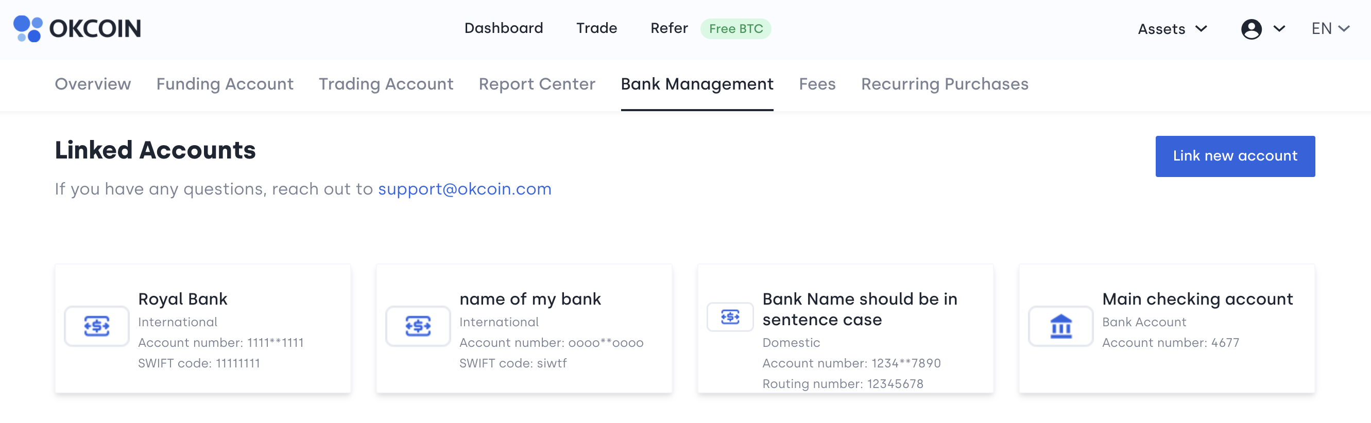Screen dimensions: 1371x423
Task: Expand the Assets dropdown menu
Action: tap(1172, 29)
